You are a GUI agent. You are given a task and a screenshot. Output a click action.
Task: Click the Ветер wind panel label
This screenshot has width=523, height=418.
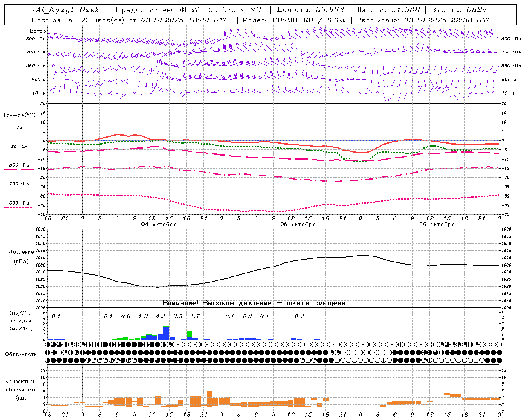[38, 31]
